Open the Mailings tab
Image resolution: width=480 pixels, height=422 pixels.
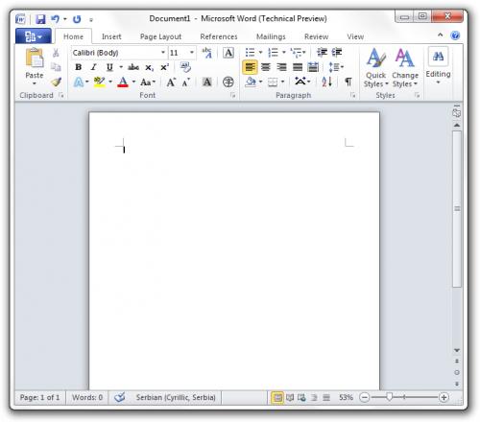[x=271, y=36]
